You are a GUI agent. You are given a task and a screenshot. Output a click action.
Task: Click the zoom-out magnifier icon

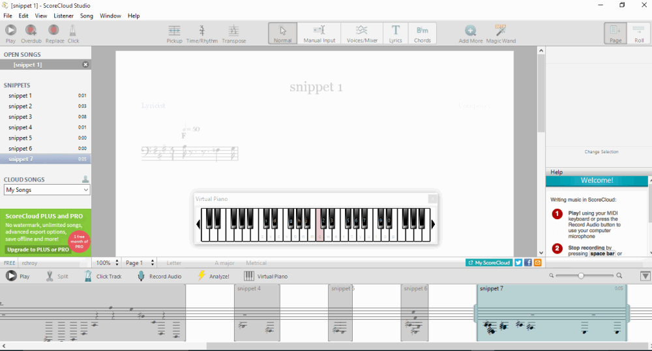click(552, 275)
